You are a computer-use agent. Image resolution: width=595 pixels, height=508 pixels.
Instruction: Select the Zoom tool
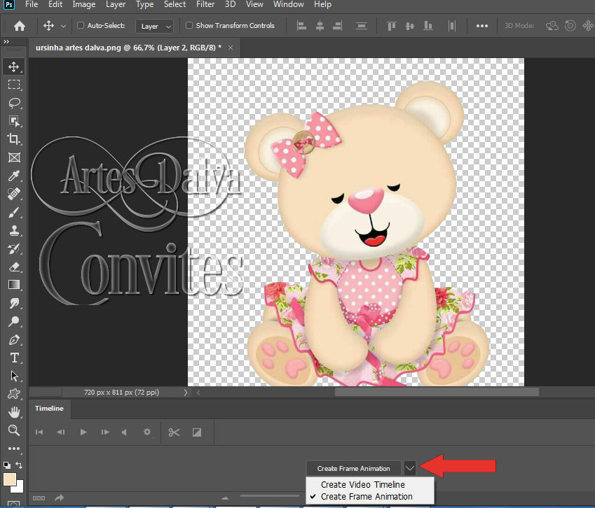[14, 430]
